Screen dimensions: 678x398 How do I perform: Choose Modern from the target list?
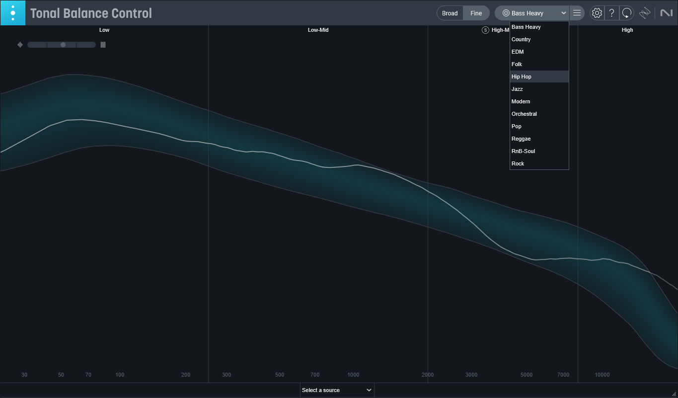coord(539,101)
